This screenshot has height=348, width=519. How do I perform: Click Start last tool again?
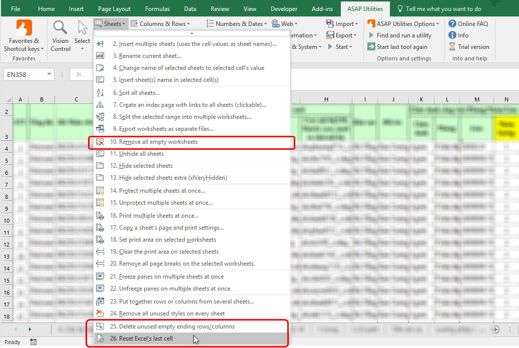point(397,47)
